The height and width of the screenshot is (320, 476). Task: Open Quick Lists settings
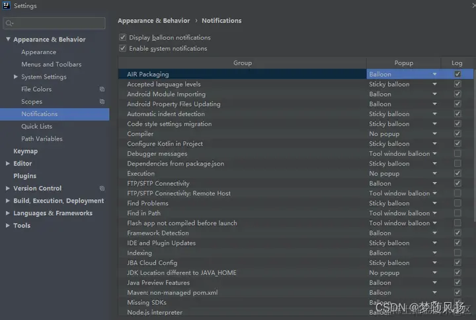pos(37,127)
